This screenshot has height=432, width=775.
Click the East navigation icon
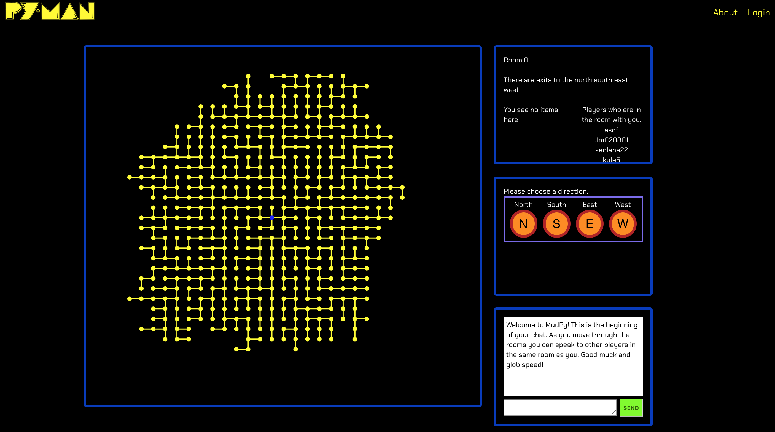(x=589, y=223)
